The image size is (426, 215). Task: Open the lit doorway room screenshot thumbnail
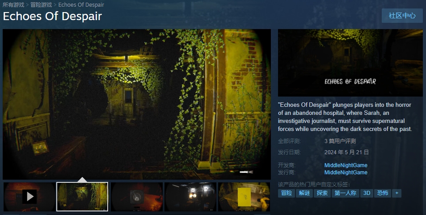[x=190, y=197]
